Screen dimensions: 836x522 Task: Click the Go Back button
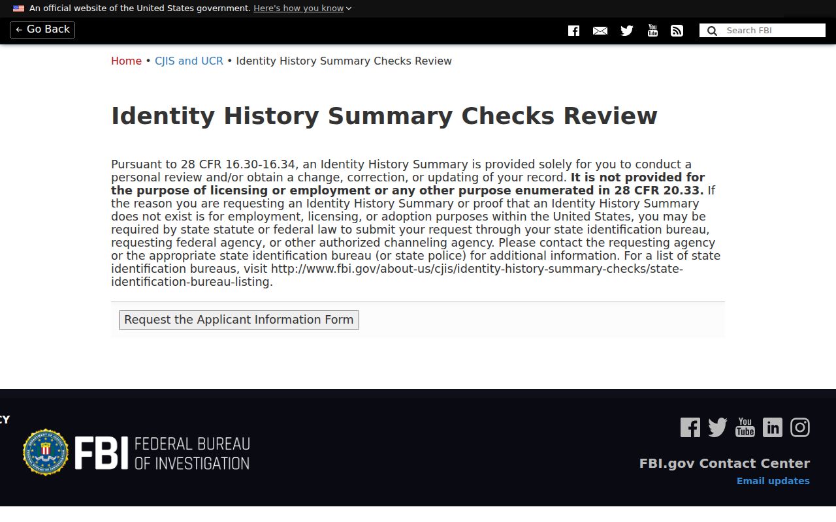click(x=42, y=30)
